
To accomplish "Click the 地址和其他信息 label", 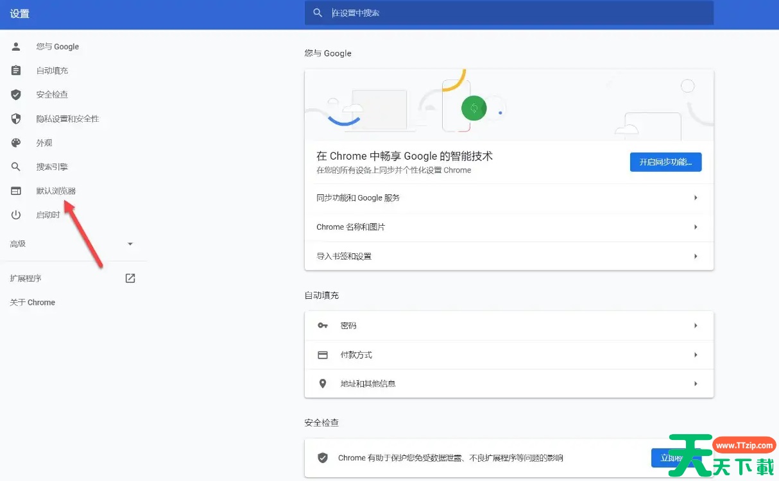I will click(368, 384).
